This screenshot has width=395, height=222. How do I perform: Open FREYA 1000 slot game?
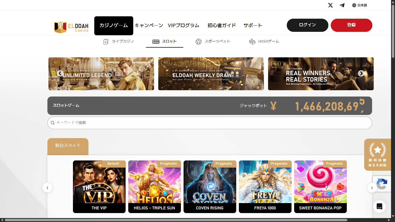[x=265, y=187]
